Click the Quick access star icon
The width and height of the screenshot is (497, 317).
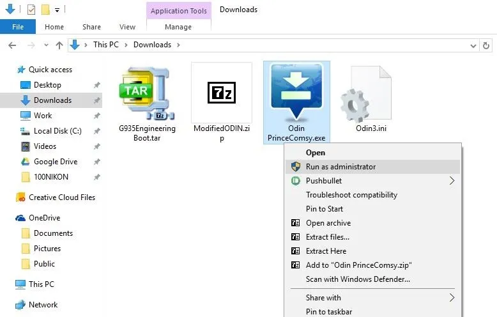tap(21, 70)
